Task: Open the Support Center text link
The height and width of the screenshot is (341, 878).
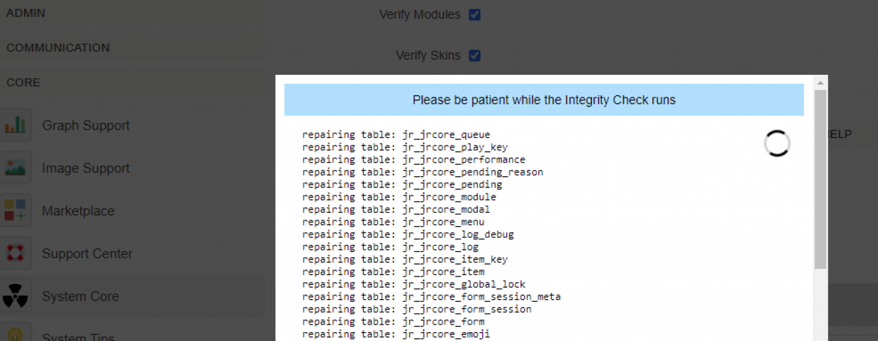Action: tap(87, 254)
